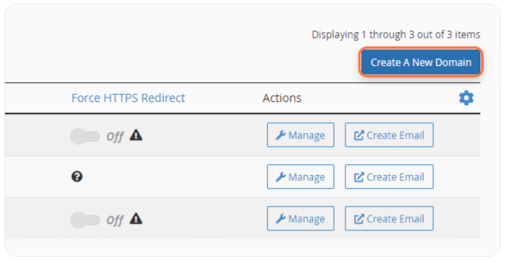Click the Create A New Domain button

tap(421, 62)
